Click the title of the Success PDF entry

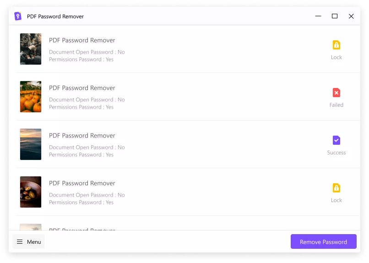(x=82, y=136)
